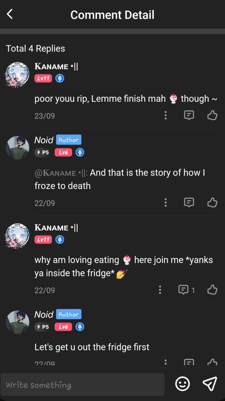225x401 pixels.
Task: Open options menu for Noid's 'froze to death' reply
Action: point(166,203)
